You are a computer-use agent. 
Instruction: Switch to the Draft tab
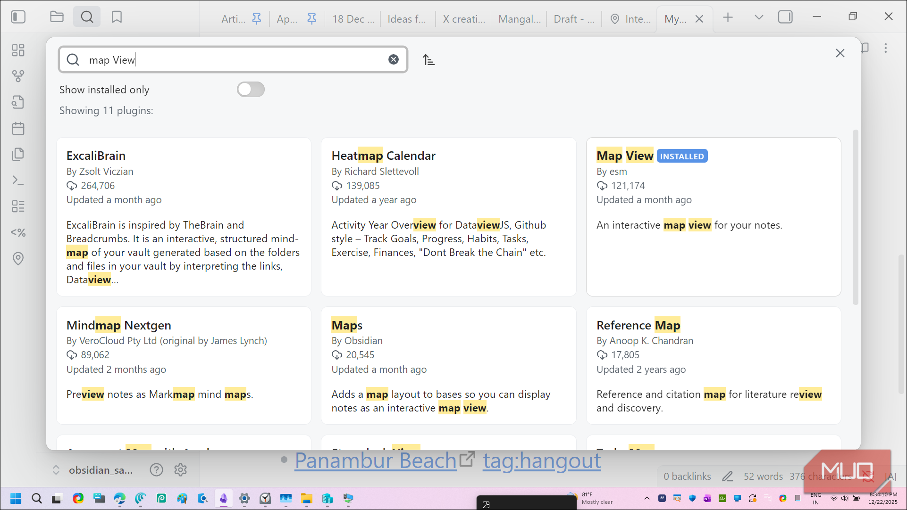coord(574,19)
